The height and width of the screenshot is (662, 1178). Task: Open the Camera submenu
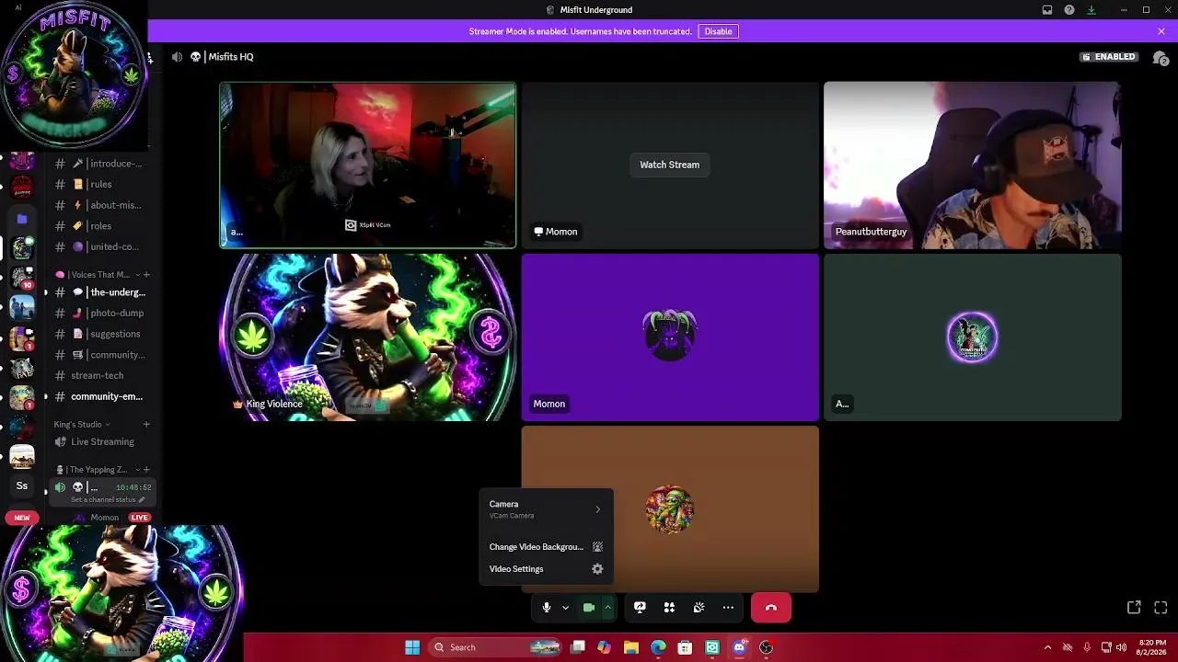(x=546, y=509)
